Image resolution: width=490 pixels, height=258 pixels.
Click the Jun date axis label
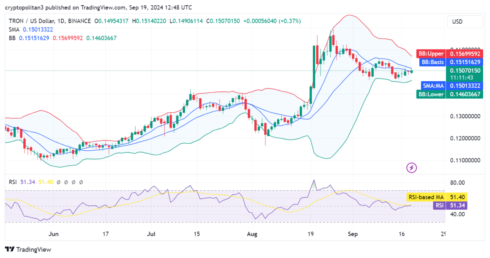coord(53,234)
